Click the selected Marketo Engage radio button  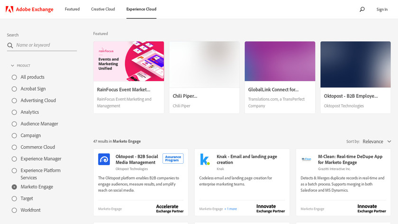(x=14, y=187)
